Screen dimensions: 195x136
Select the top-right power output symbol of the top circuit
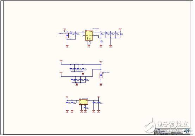(x=120, y=30)
